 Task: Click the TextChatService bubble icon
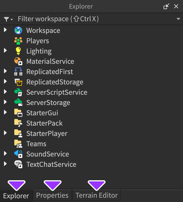(x=18, y=165)
